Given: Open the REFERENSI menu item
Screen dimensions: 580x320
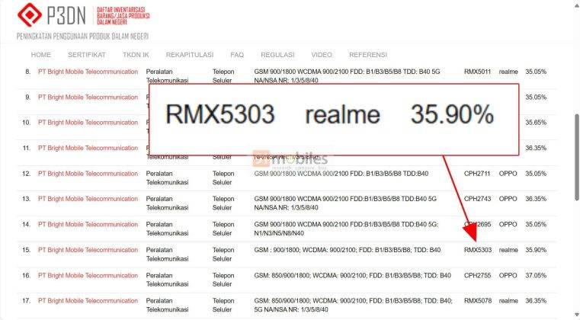Looking at the screenshot, I should tap(367, 55).
